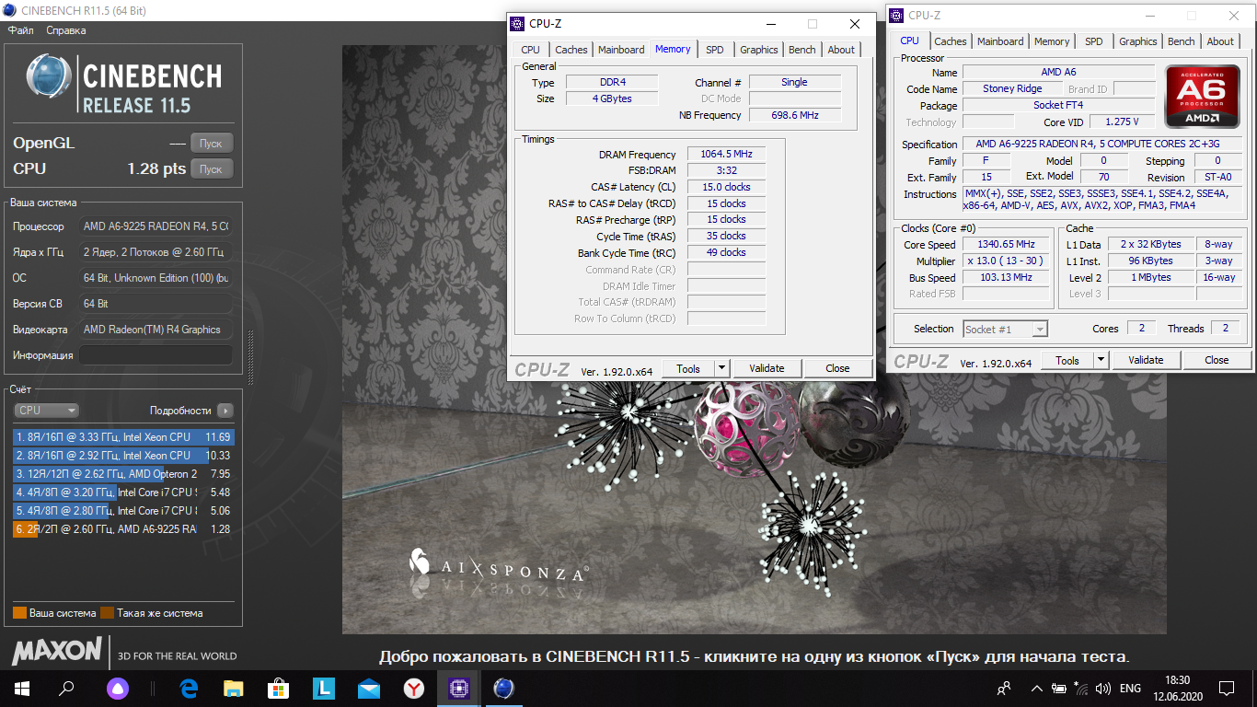The height and width of the screenshot is (707, 1257).
Task: Run the OpenGL test with Пуск
Action: tap(211, 144)
